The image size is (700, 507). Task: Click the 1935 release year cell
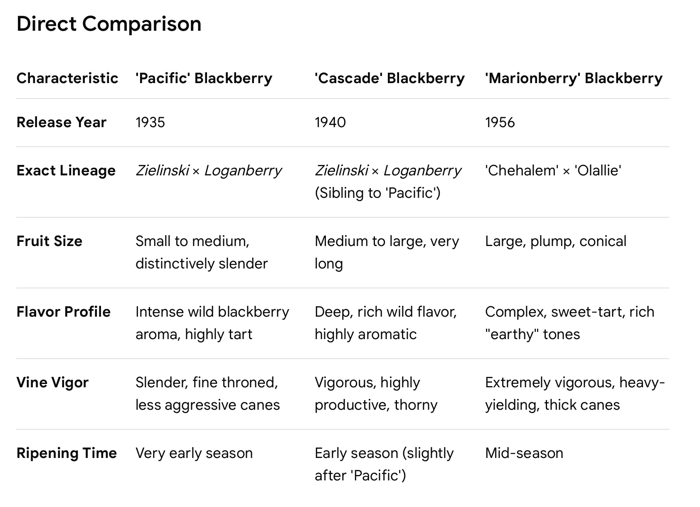(150, 122)
